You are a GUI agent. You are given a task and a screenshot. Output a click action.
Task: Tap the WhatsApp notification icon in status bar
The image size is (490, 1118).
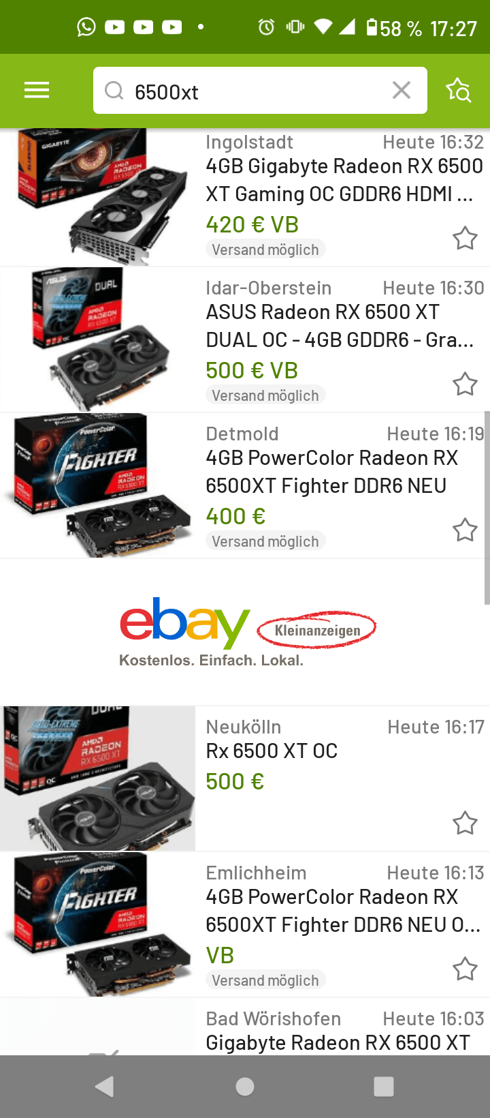click(86, 27)
